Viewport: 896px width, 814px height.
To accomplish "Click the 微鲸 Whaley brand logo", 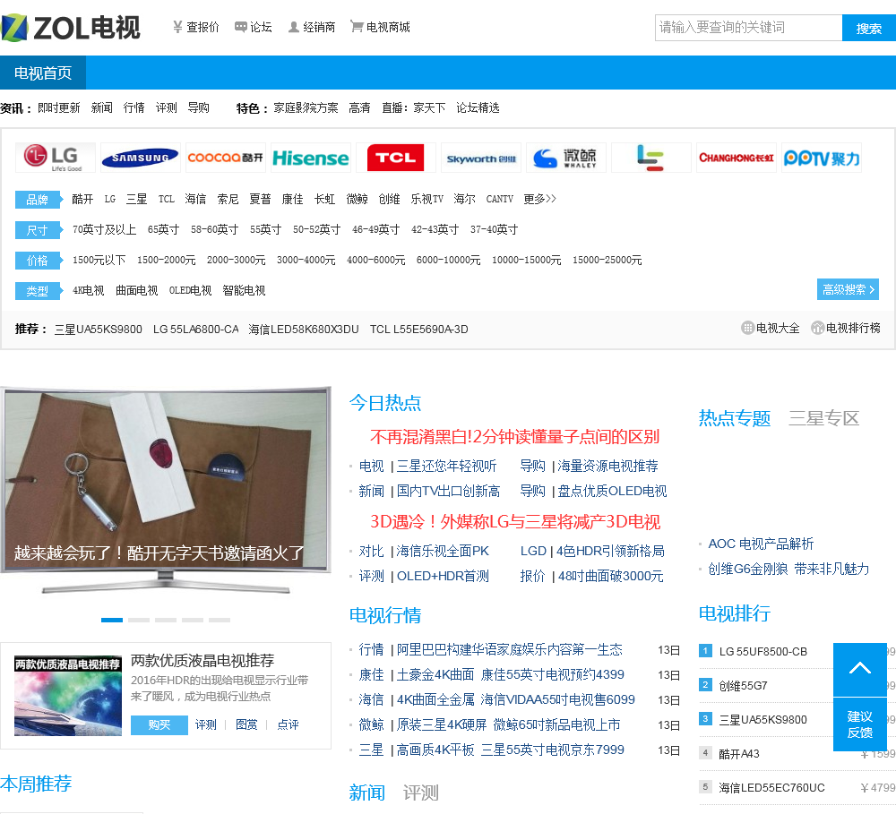I will click(565, 158).
